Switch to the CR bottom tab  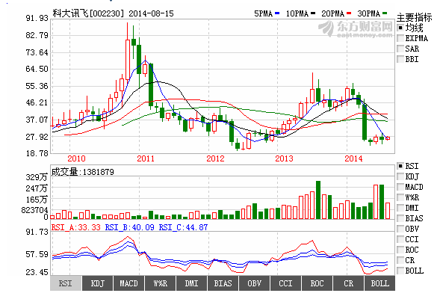[349, 283]
